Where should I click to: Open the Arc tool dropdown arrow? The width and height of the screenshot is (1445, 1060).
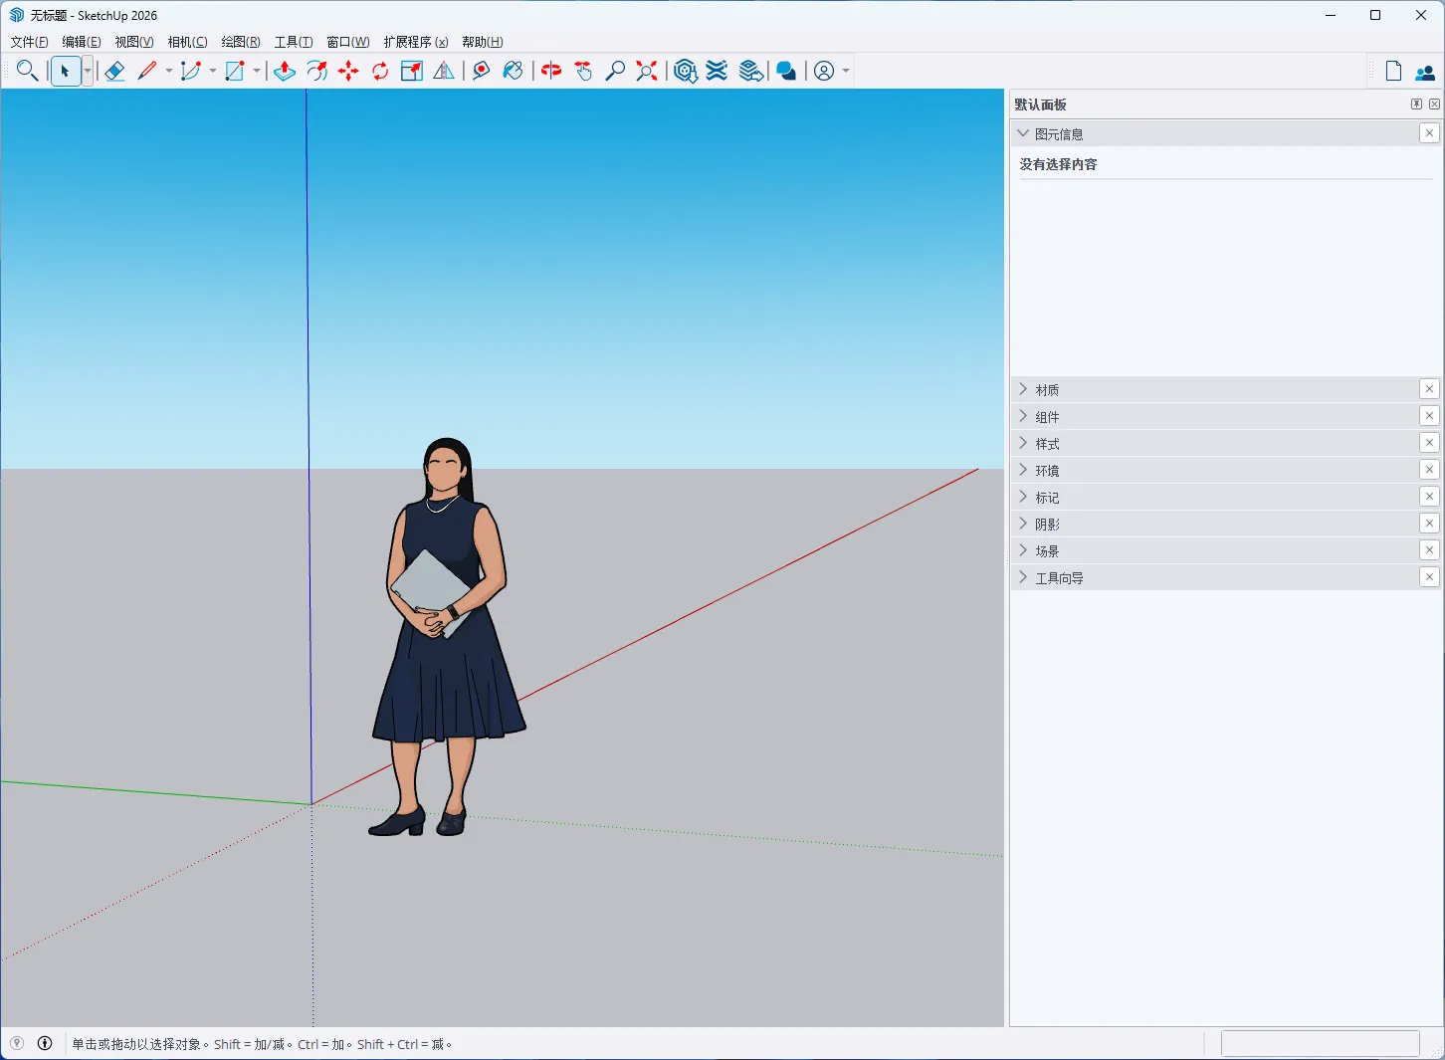(211, 71)
